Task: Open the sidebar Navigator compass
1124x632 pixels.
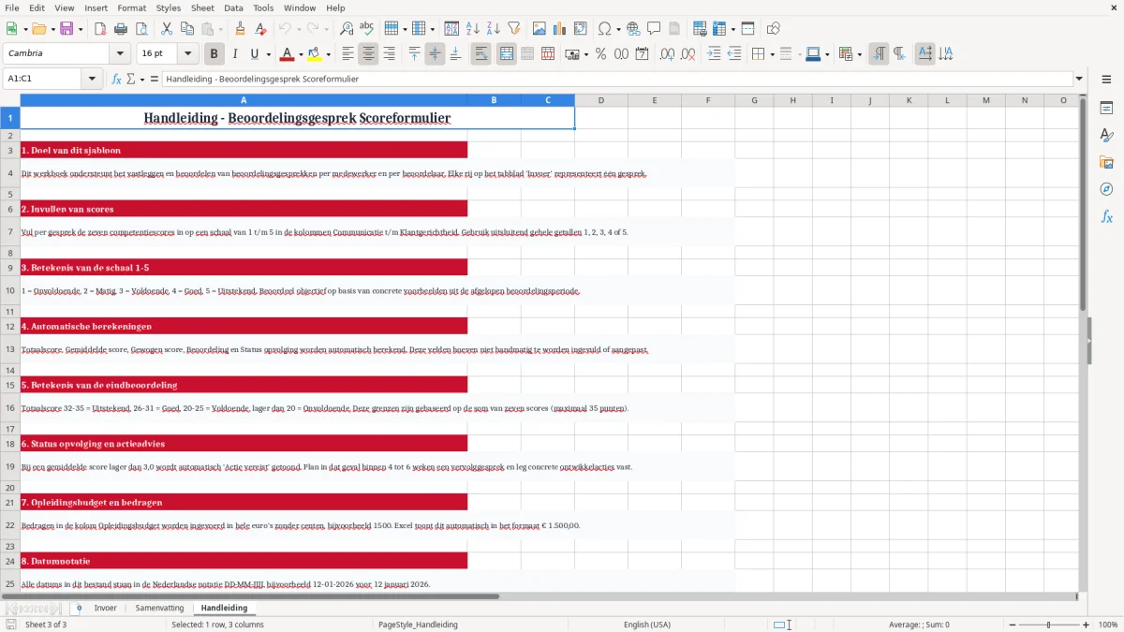Action: click(1106, 189)
